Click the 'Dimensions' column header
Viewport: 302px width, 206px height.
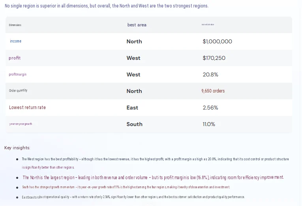click(15, 25)
